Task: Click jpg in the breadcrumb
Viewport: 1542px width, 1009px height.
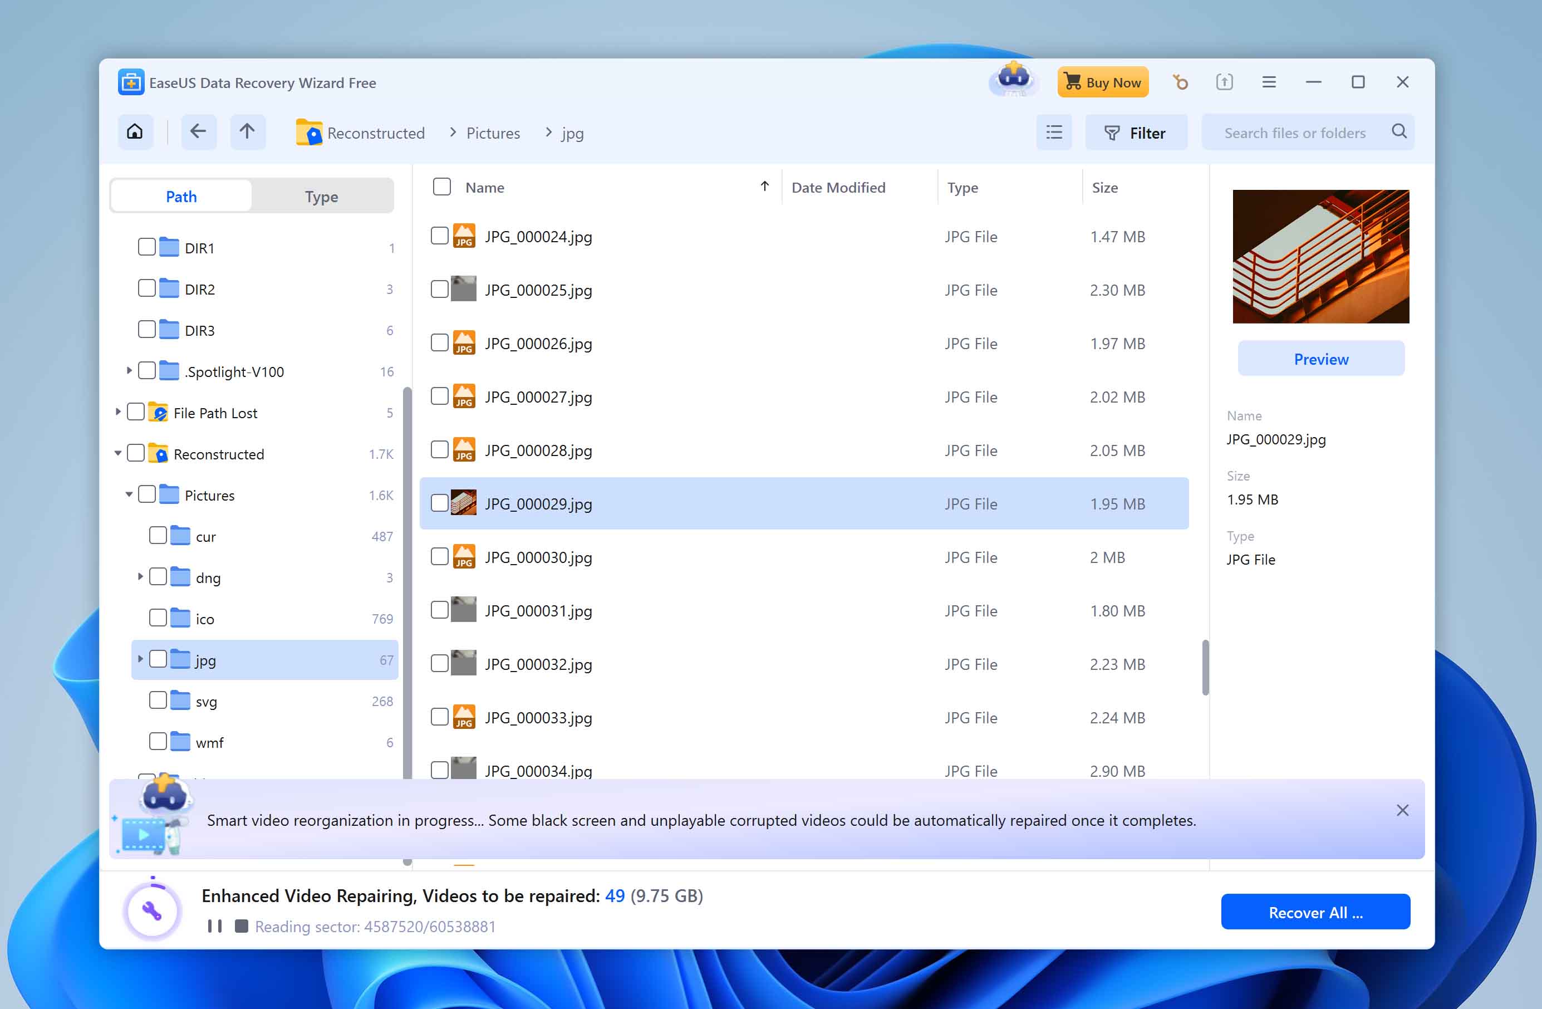Action: click(572, 134)
